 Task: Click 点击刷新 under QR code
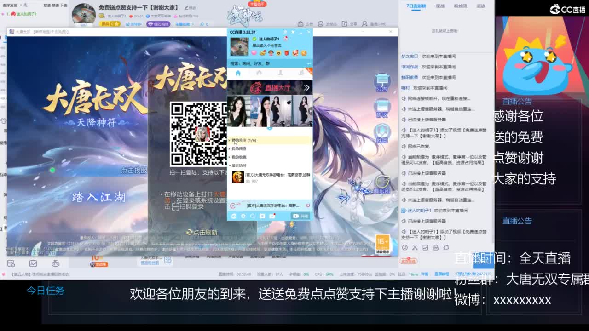coord(202,233)
